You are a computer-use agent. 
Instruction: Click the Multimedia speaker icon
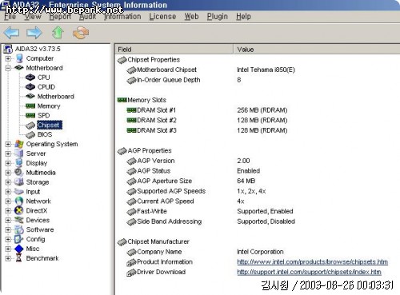tap(19, 173)
